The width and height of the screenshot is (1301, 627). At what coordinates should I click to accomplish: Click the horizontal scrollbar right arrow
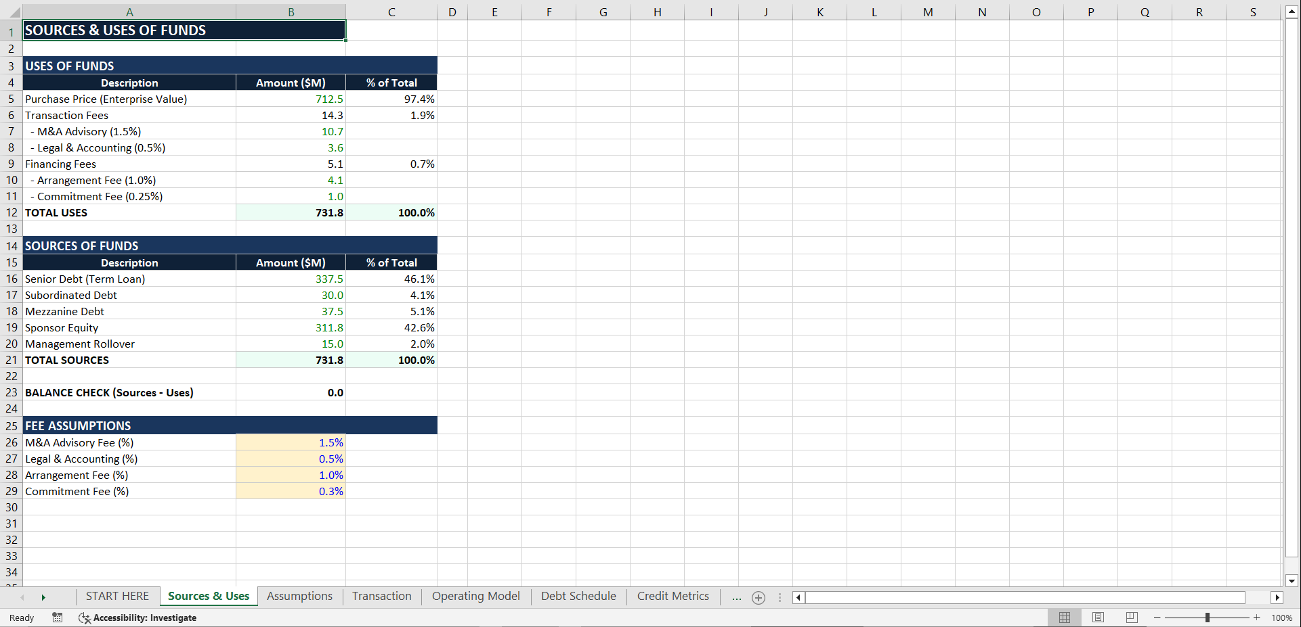(1278, 597)
